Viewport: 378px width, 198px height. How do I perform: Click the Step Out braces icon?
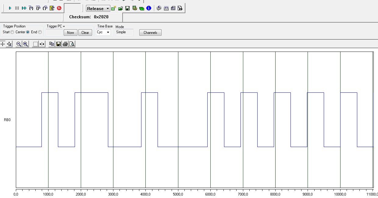click(45, 8)
